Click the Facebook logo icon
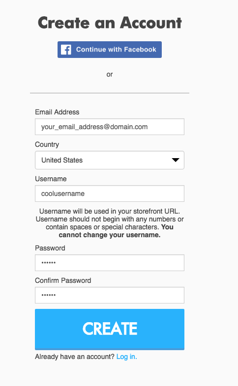 coord(66,50)
